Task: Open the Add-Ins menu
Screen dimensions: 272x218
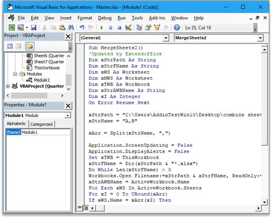Action: click(157, 18)
